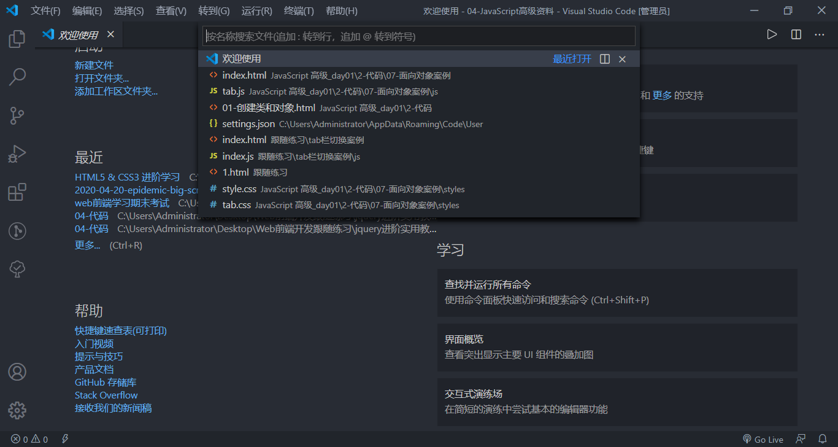This screenshot has height=447, width=838.
Task: Open the 欢迎使用 entry to the side
Action: point(605,59)
